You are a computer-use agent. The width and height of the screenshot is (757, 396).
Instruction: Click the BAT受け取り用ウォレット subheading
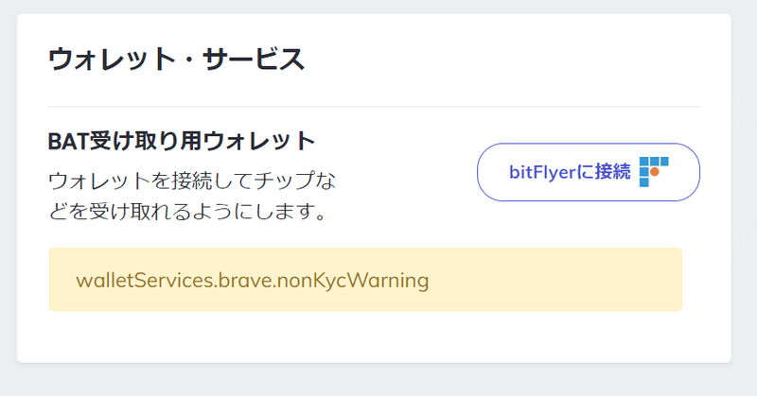click(x=182, y=142)
